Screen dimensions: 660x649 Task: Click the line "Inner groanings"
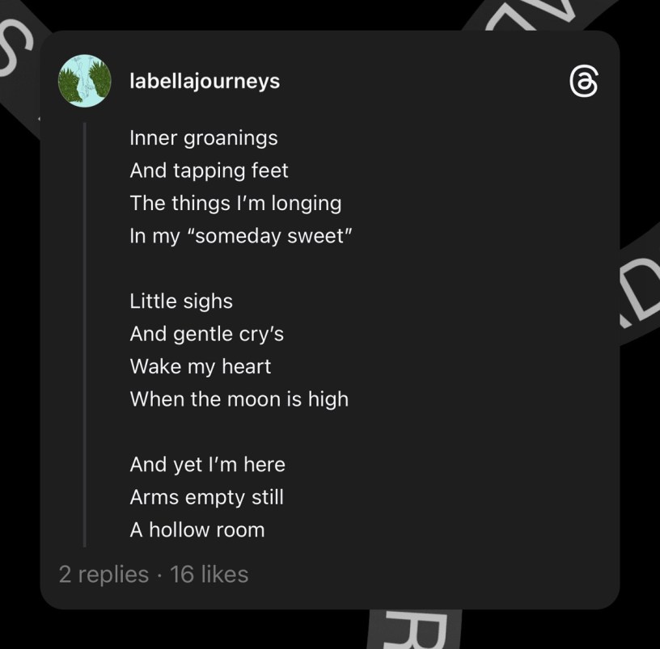tap(203, 138)
